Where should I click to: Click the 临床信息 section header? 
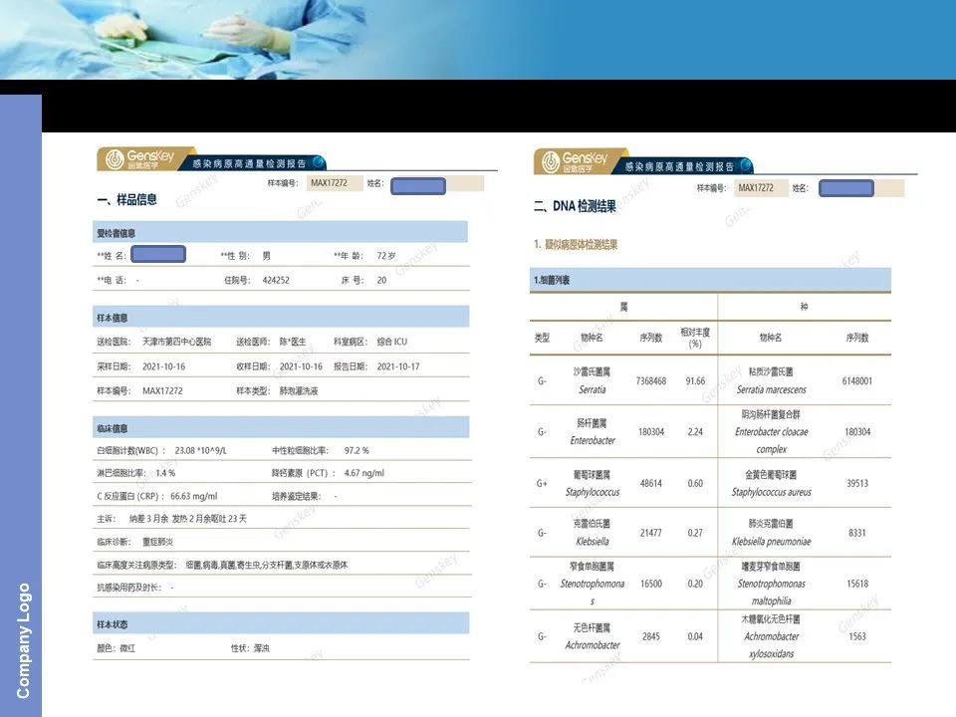(281, 427)
